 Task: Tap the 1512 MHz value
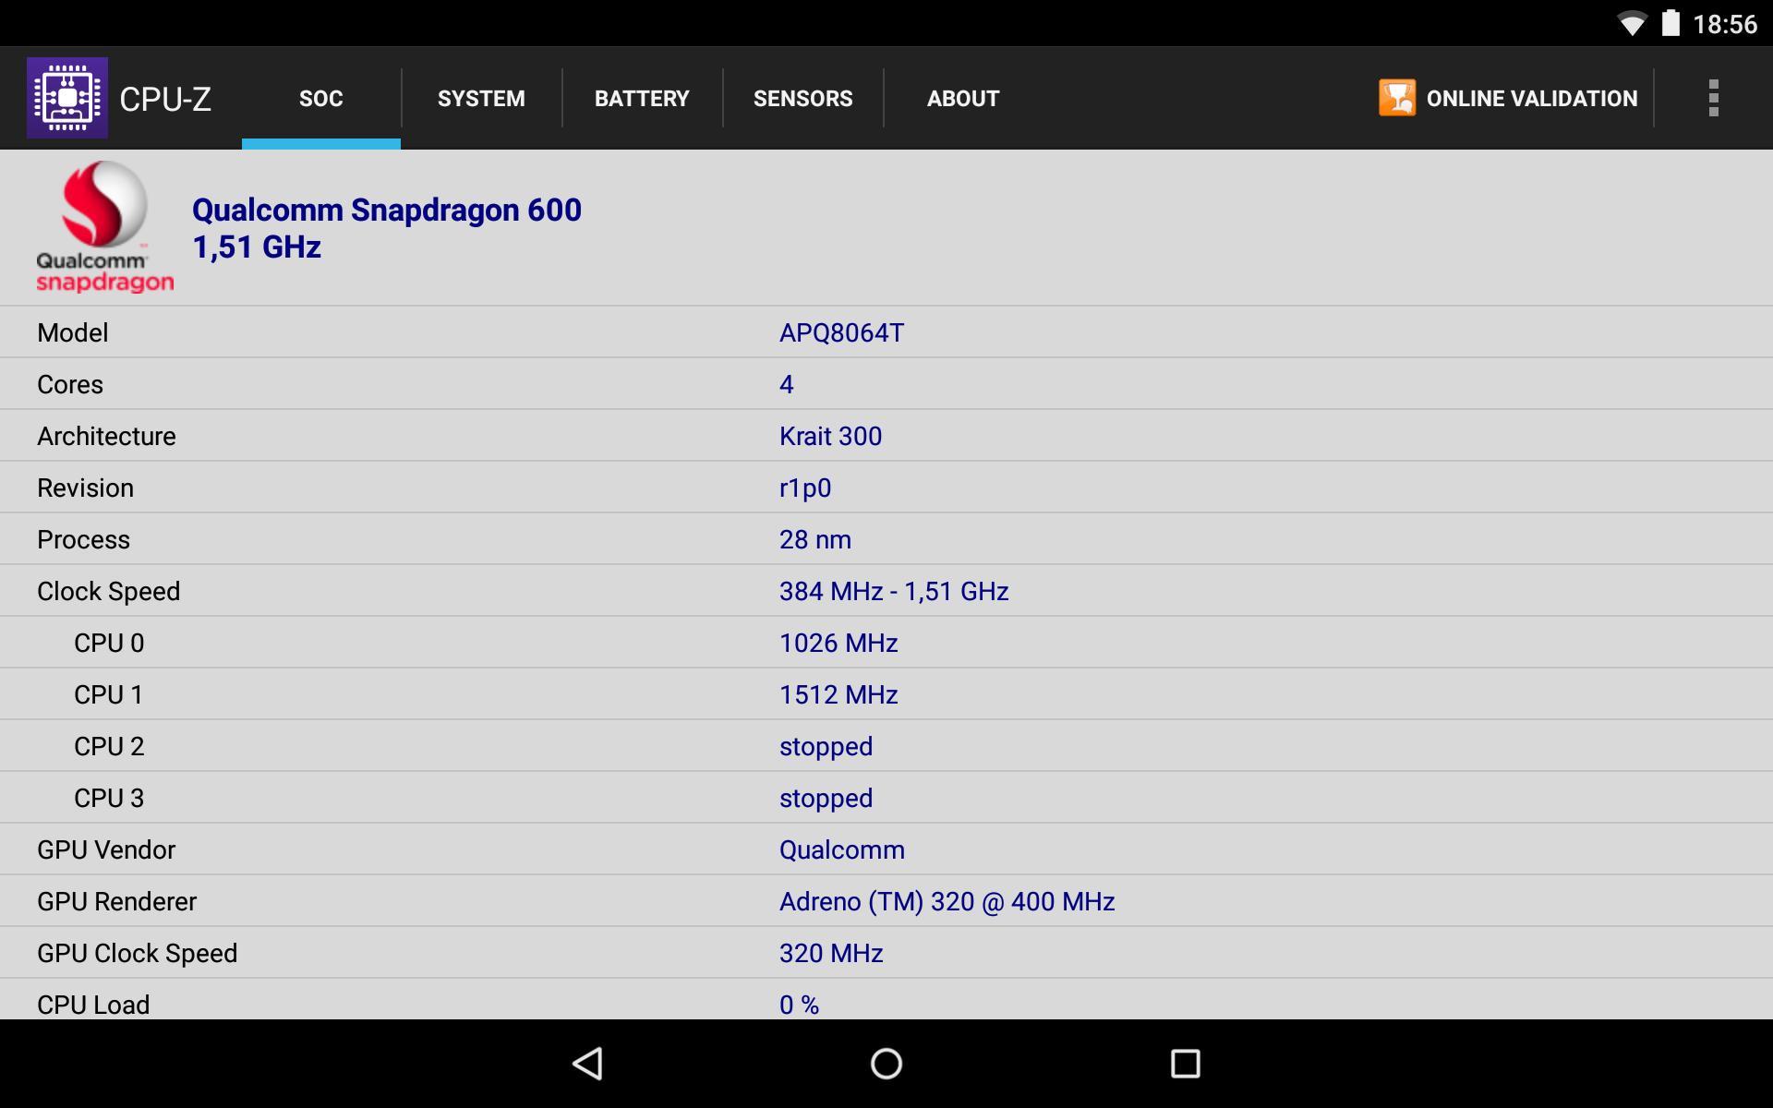point(838,694)
